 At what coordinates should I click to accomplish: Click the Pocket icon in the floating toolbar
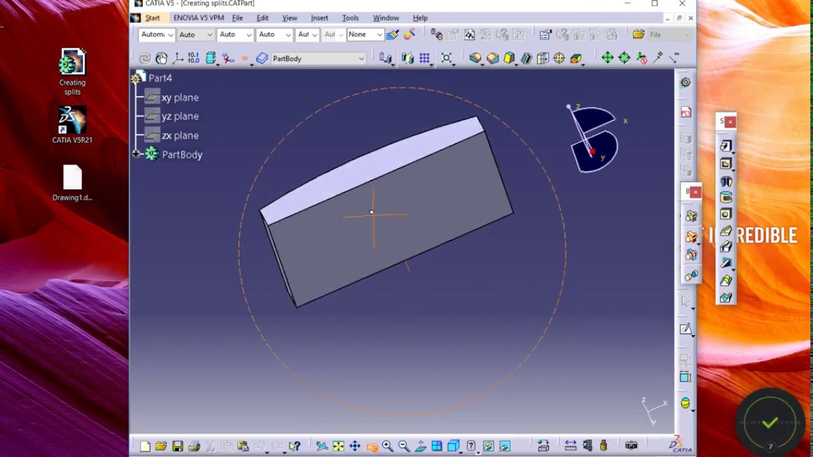pos(726,164)
